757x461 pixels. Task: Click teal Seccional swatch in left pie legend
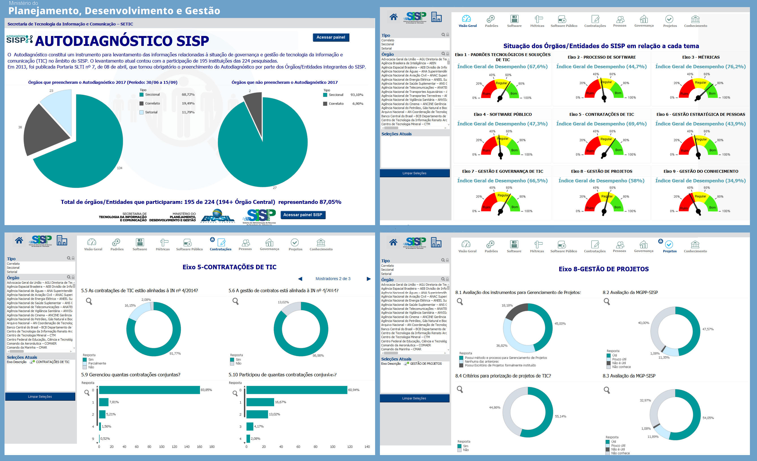pyautogui.click(x=142, y=94)
